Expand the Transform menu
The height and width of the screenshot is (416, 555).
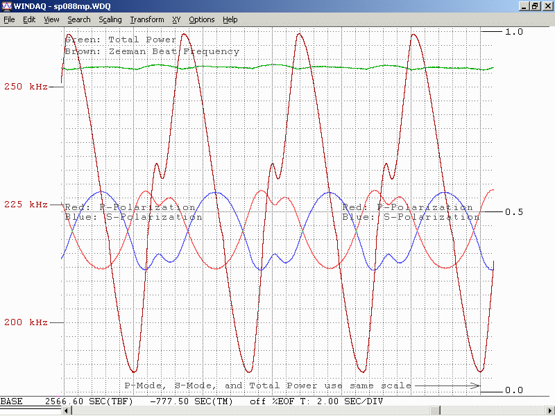[x=146, y=19]
